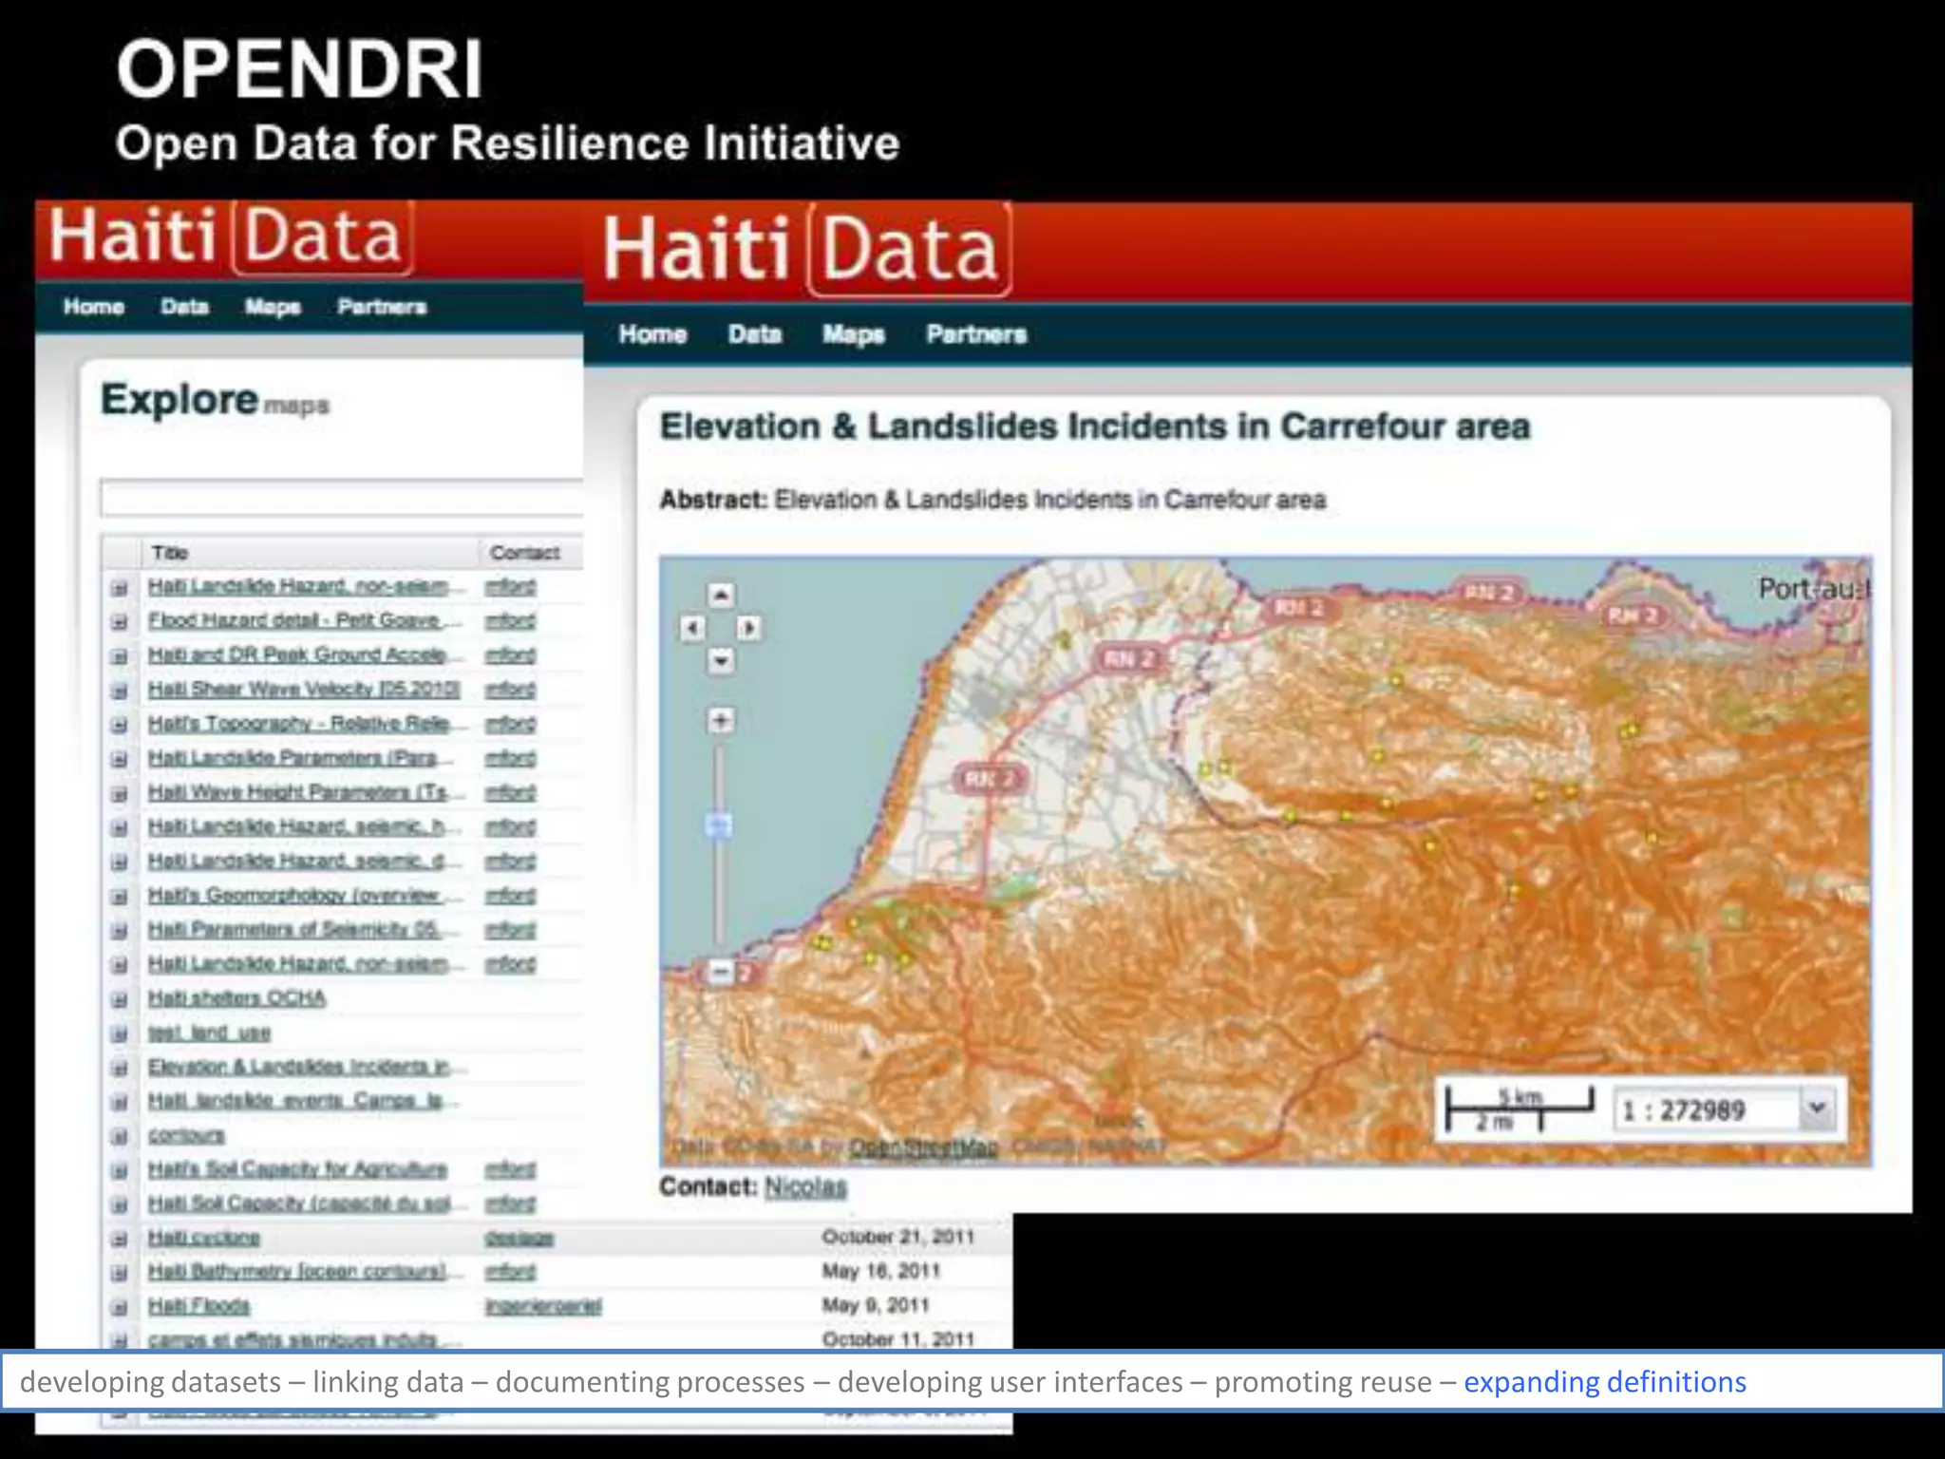Expand the Haiti Shear Wave Velocity row
The width and height of the screenshot is (1945, 1459).
(120, 691)
